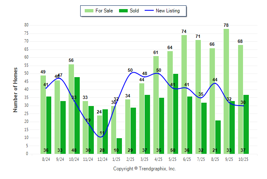Click the 6/25 For Sale bar

coord(184,94)
